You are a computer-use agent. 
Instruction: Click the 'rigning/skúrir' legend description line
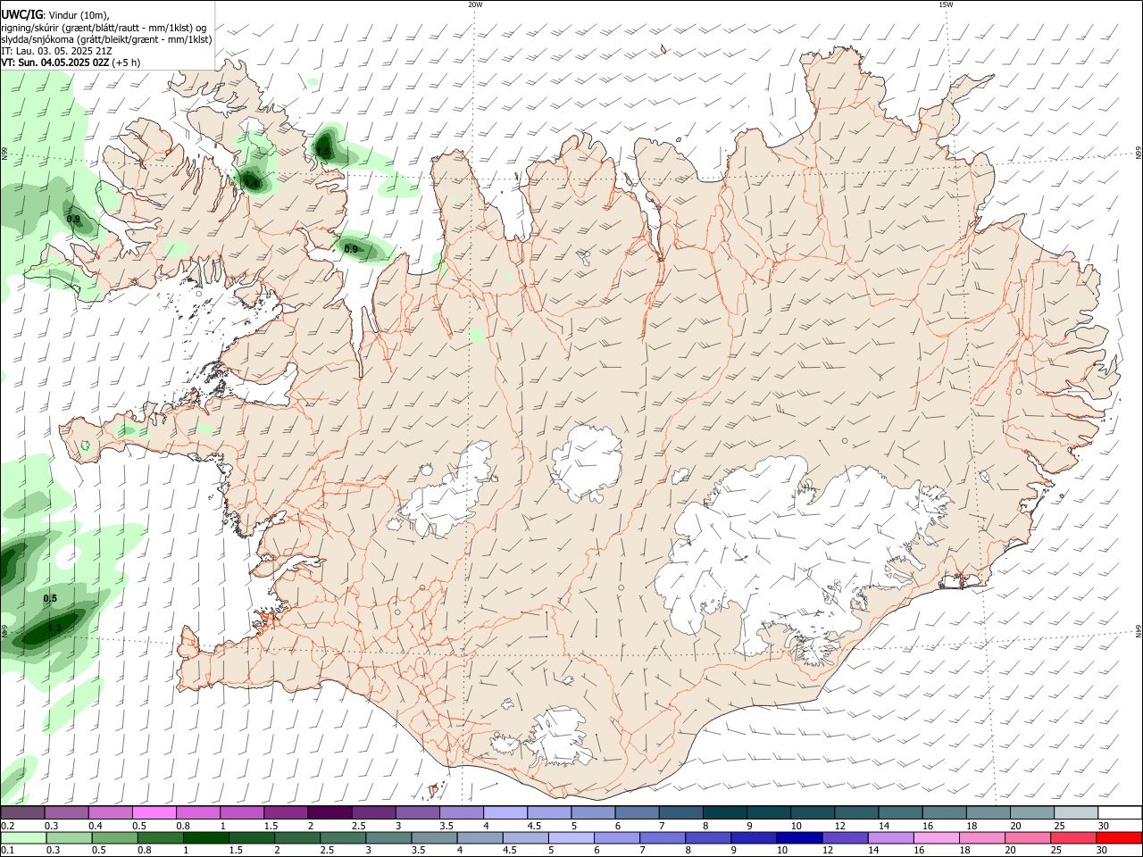pos(104,28)
